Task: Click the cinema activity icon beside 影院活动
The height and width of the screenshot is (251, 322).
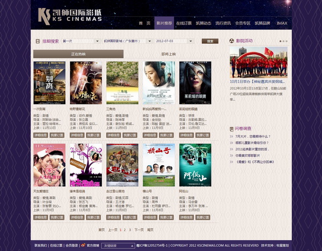Action: [x=232, y=41]
